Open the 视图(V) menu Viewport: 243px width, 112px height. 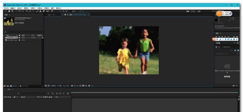[x=47, y=8]
